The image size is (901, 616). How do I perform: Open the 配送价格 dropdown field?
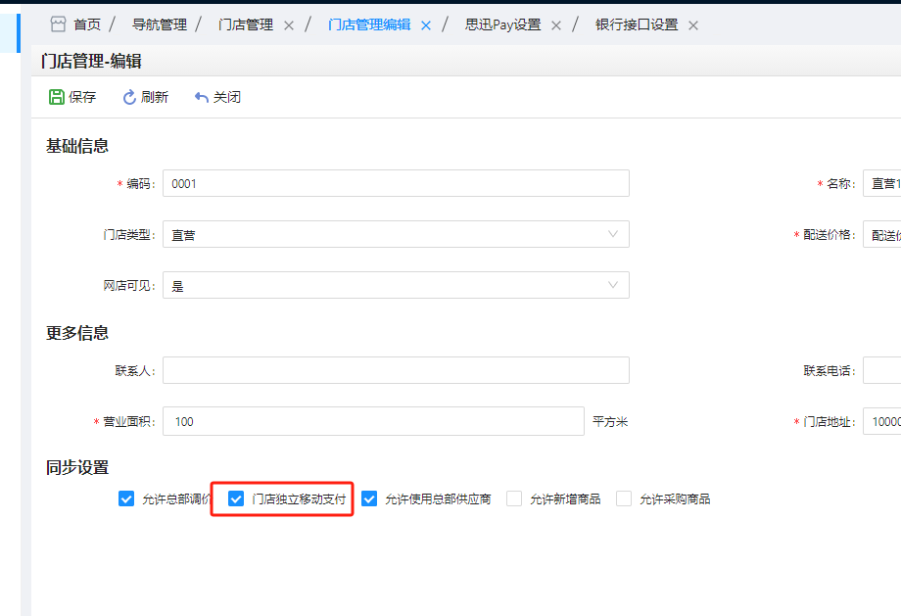coord(882,234)
